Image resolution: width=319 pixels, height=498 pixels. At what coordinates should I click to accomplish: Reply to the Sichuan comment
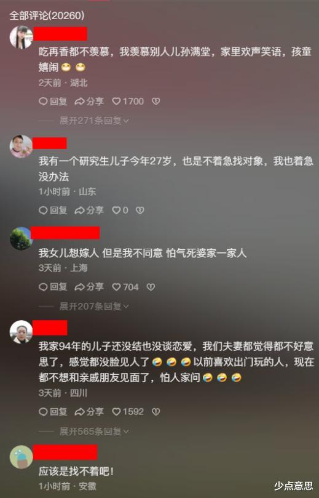coord(53,412)
